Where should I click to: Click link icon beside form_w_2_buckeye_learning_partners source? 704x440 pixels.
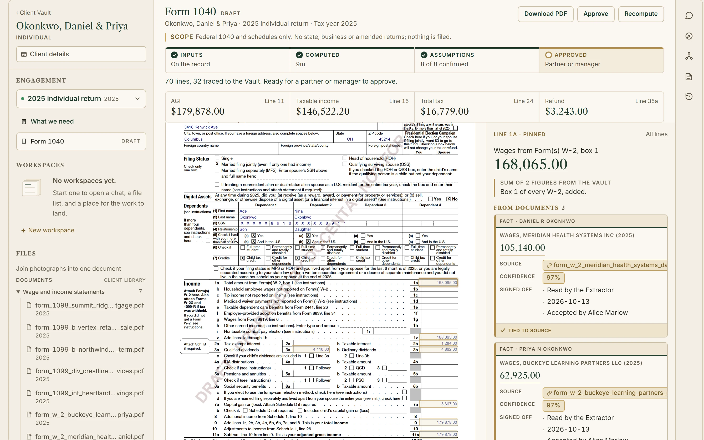549,393
